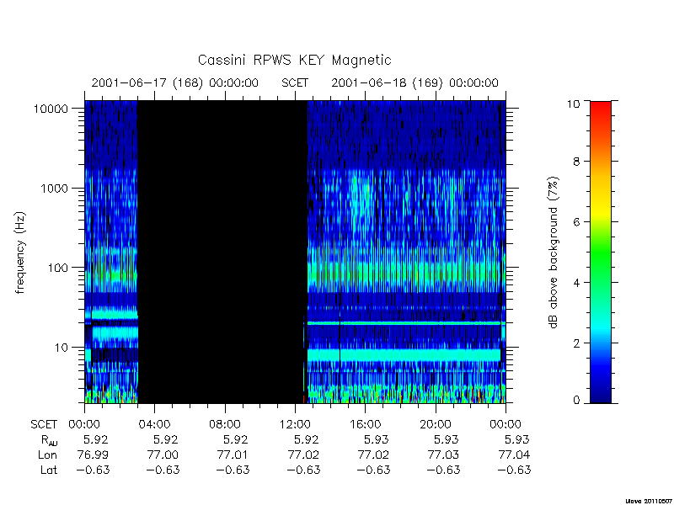Click the colorbar tick label '6'
The height and width of the screenshot is (505, 674).
pos(576,222)
